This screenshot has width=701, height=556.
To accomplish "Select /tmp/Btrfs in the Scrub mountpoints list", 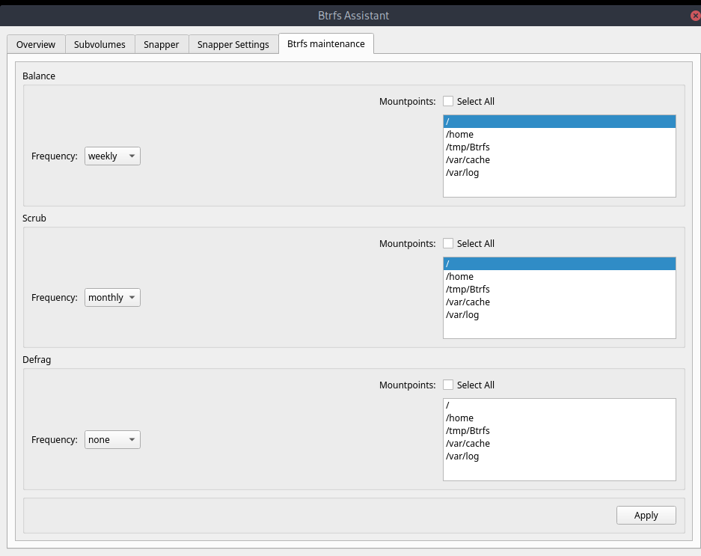I will click(x=560, y=289).
